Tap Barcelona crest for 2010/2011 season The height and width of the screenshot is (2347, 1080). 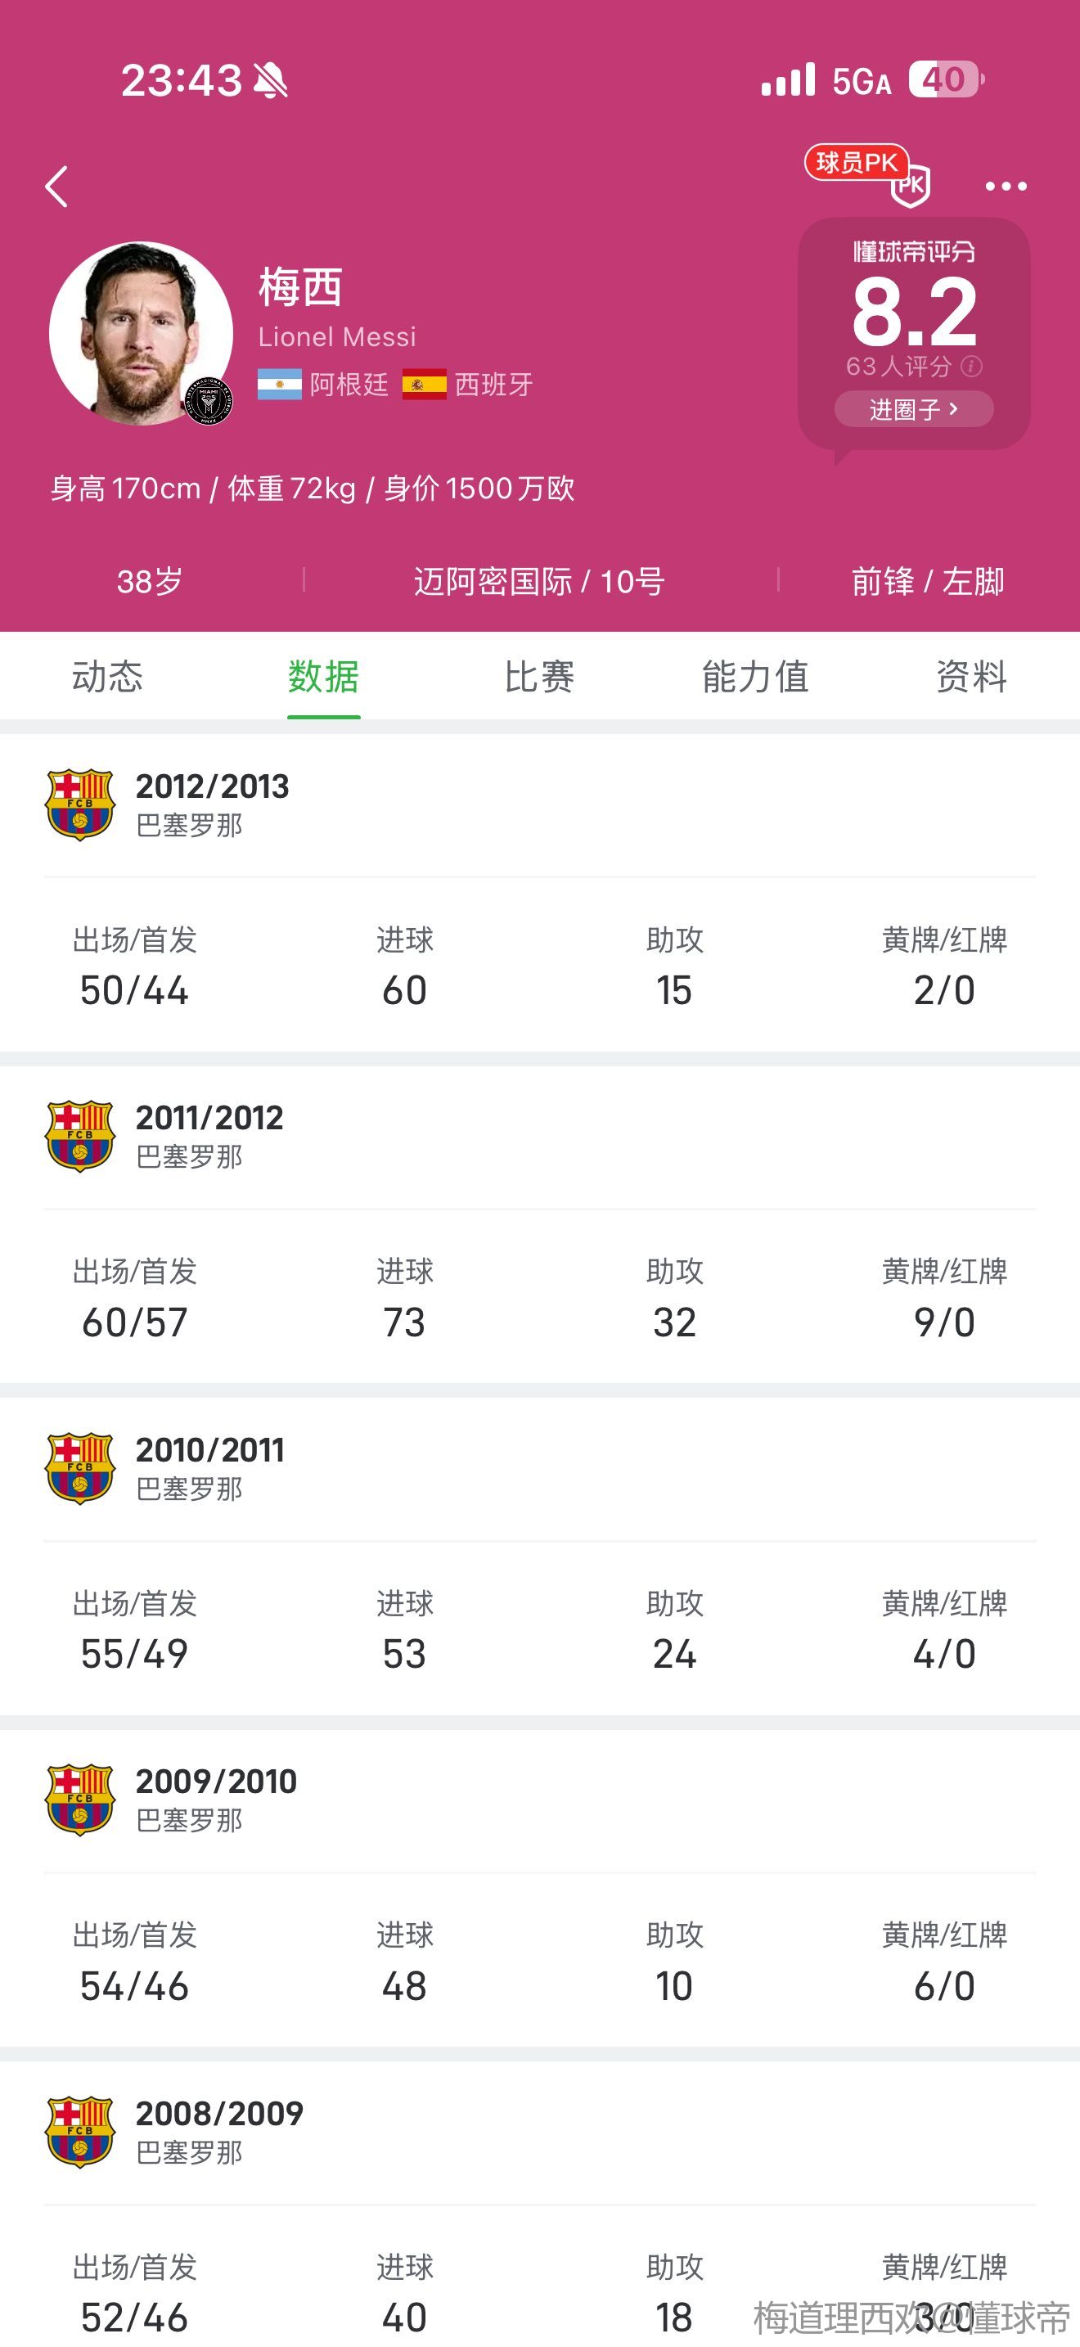[x=80, y=1468]
